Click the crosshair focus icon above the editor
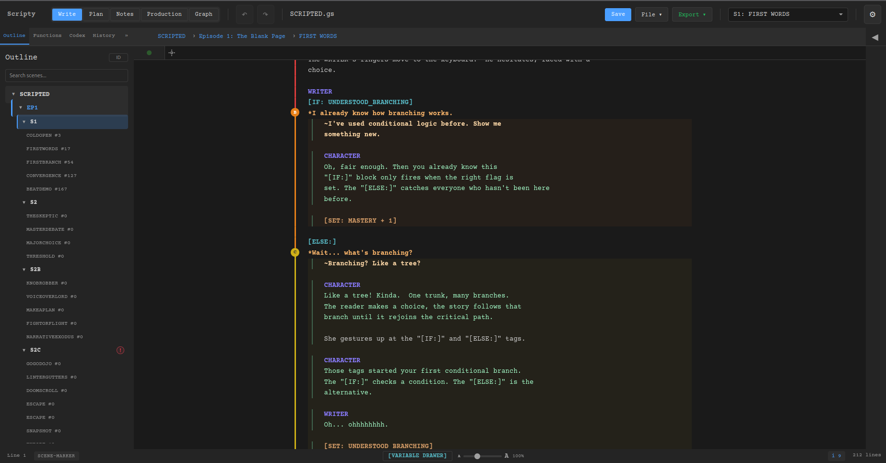The width and height of the screenshot is (886, 463). tap(171, 53)
